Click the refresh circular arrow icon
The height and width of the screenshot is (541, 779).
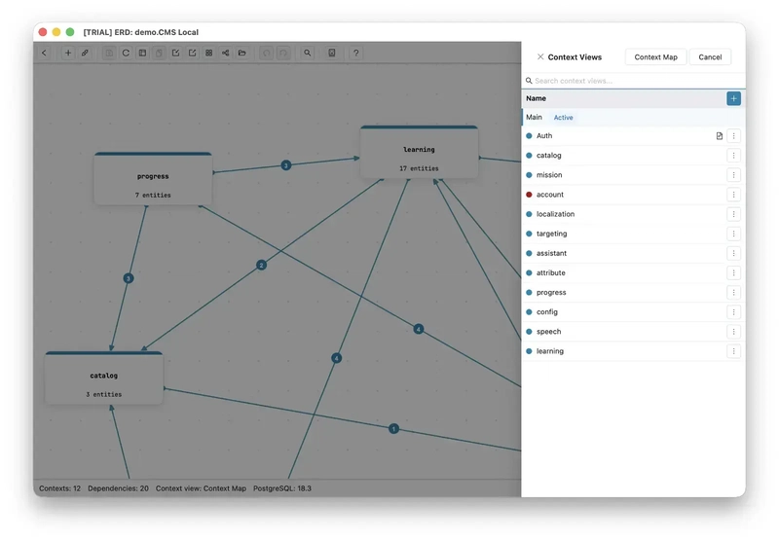(x=126, y=53)
